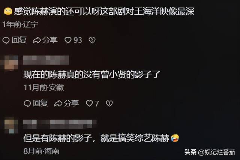Viewport: 240px width, 160px height.
Task: Open the avatar of the Anhui commenter
Action: [11, 62]
